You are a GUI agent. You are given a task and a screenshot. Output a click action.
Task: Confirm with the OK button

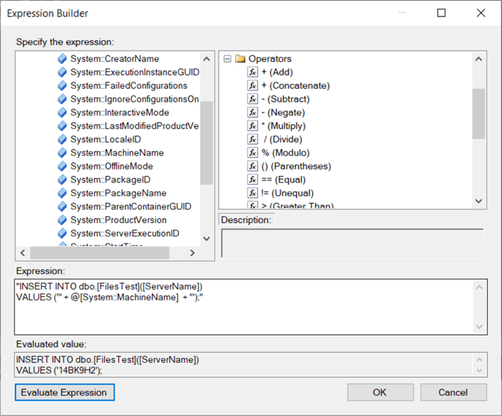tap(380, 392)
